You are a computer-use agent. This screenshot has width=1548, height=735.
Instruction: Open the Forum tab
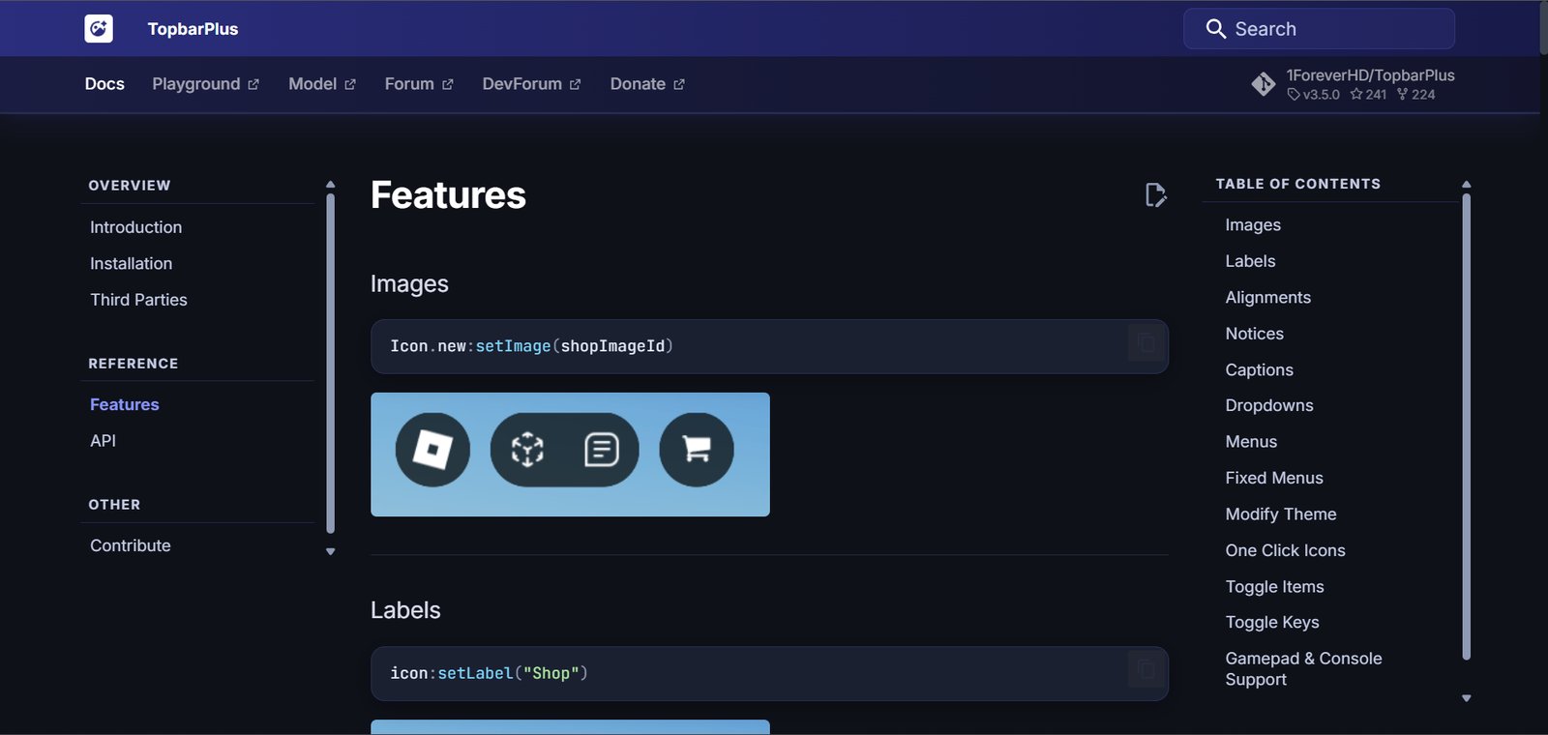click(x=419, y=84)
